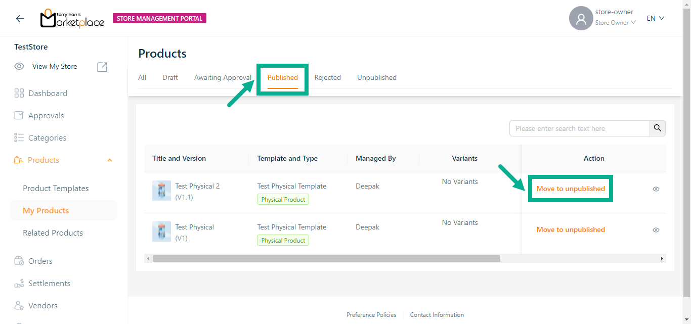
Task: Open the Store Owner role dropdown
Action: click(615, 23)
